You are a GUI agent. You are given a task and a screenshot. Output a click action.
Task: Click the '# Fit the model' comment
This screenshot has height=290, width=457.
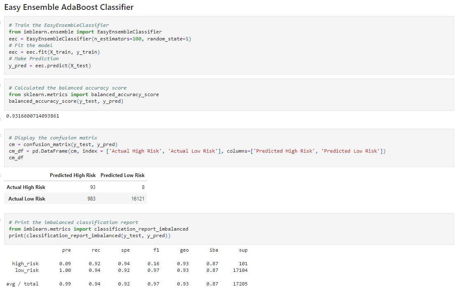30,45
